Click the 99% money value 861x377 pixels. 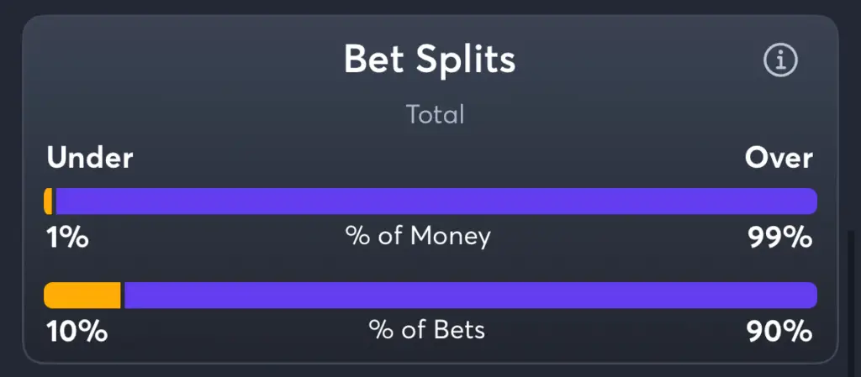click(x=779, y=238)
